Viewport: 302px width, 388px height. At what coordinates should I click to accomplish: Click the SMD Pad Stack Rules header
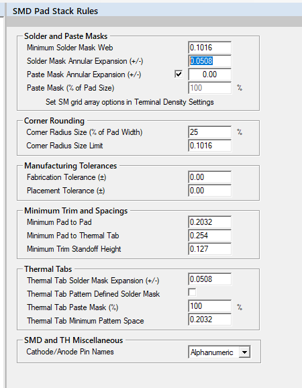(55, 11)
